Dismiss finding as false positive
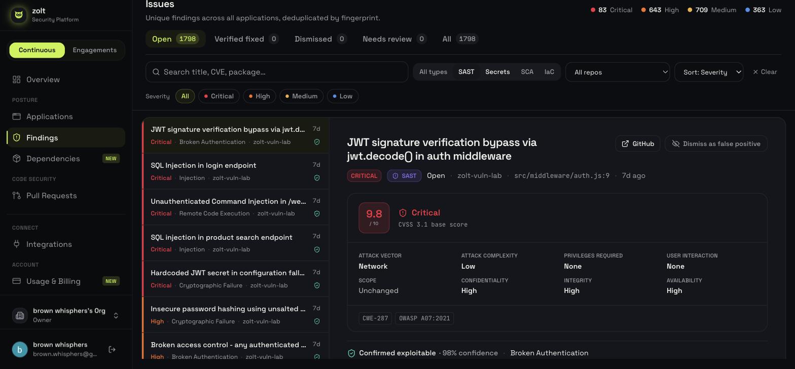Image resolution: width=795 pixels, height=369 pixels. click(x=716, y=144)
